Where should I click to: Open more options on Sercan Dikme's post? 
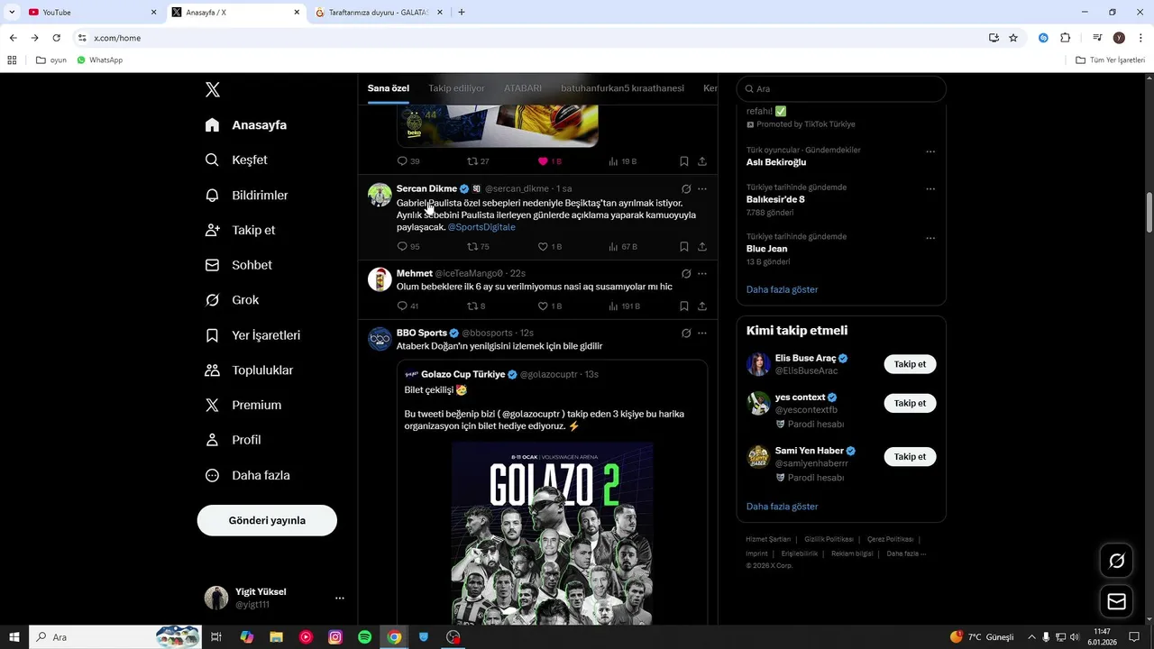click(702, 189)
